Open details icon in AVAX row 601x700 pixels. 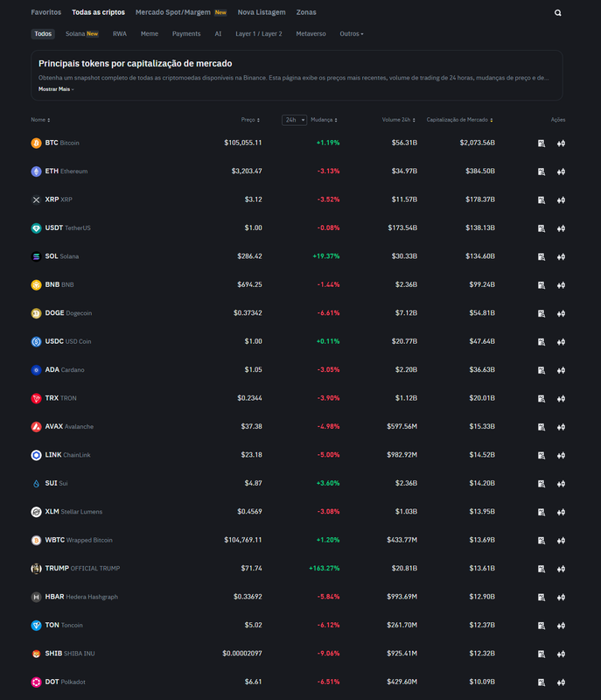tap(542, 427)
